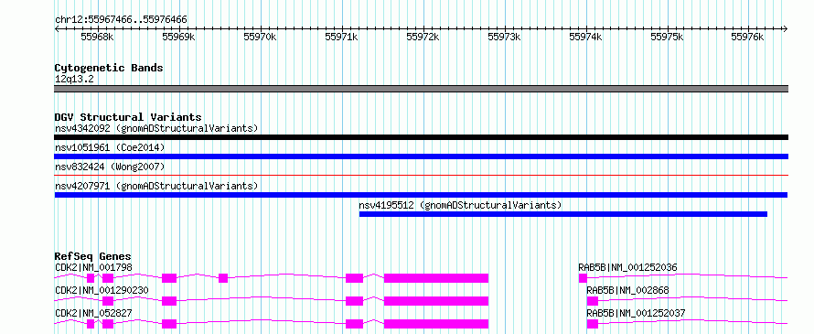The height and width of the screenshot is (334, 814).
Task: Click the CDK2|NM_052827 transcript label
Action: pyautogui.click(x=93, y=313)
